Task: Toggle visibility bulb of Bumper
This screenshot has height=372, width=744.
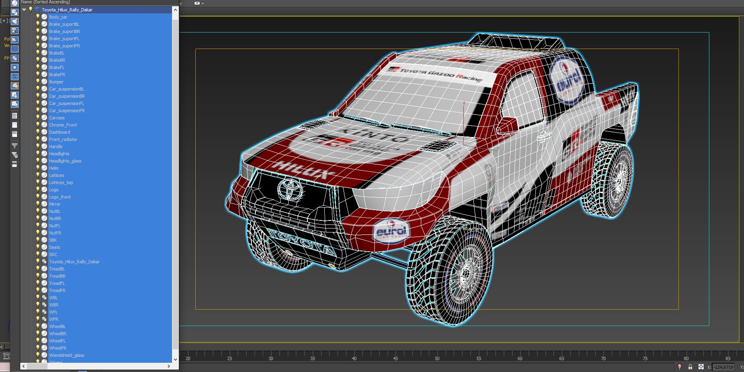Action: point(38,82)
